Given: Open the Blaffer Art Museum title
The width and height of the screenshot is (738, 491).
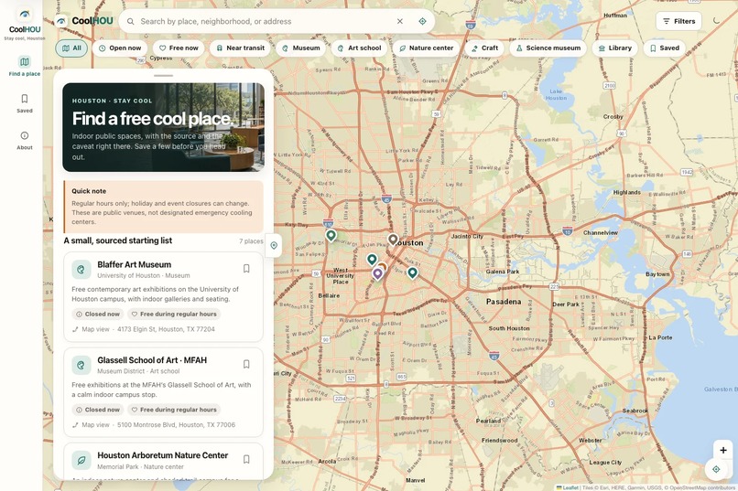Looking at the screenshot, I should [x=134, y=264].
